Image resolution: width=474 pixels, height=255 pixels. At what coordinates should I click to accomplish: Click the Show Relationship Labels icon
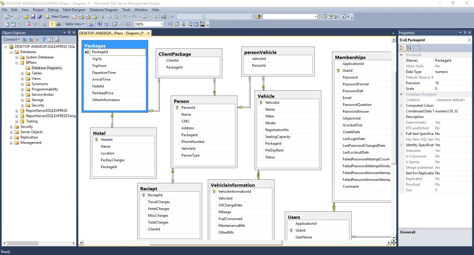[x=91, y=24]
